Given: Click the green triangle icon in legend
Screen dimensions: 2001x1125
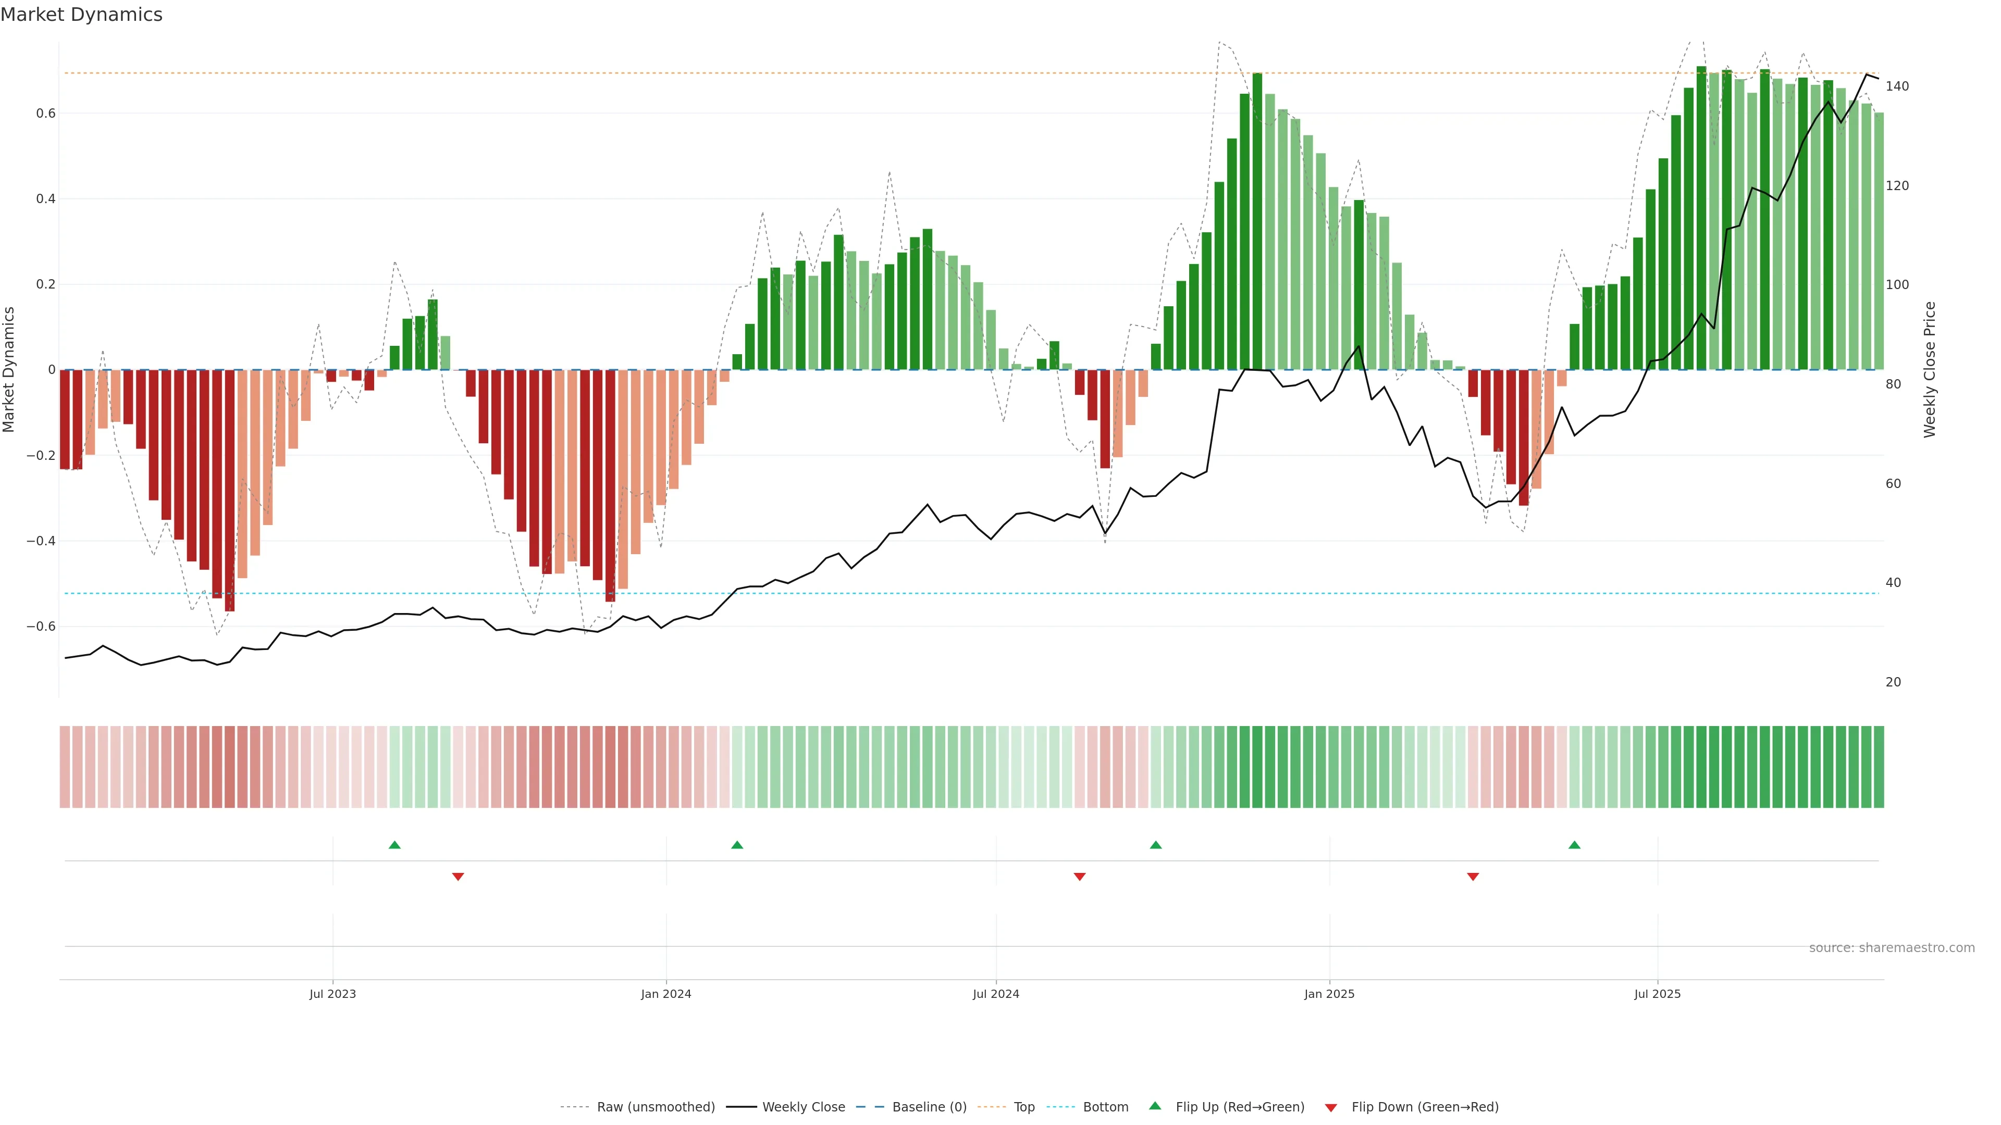Looking at the screenshot, I should [1155, 1106].
